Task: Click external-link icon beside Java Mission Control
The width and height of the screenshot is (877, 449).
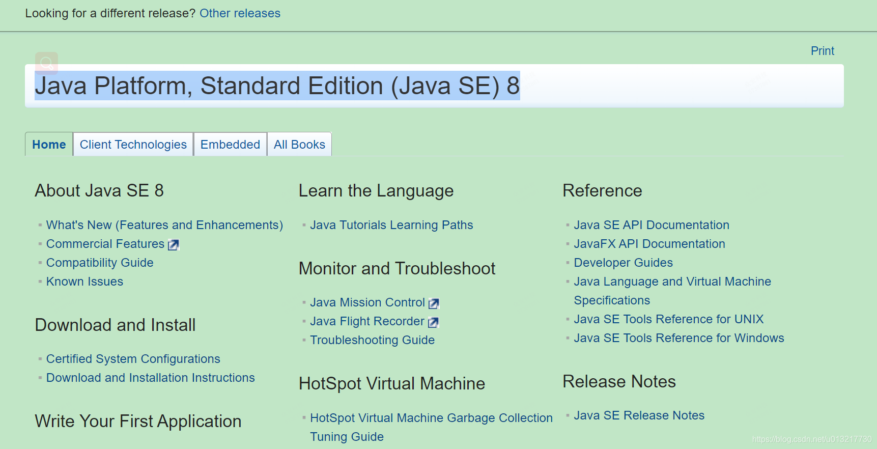Action: coord(434,303)
